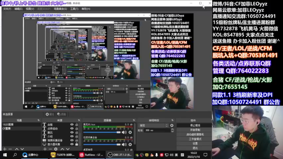Open the 工具(T) menu
This screenshot has height=159, width=283.
pos(74,9)
